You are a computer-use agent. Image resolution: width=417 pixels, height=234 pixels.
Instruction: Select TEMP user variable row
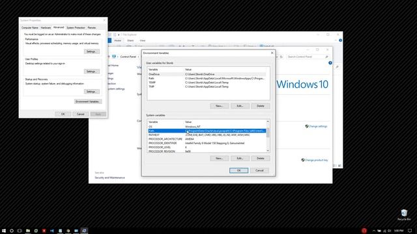207,83
